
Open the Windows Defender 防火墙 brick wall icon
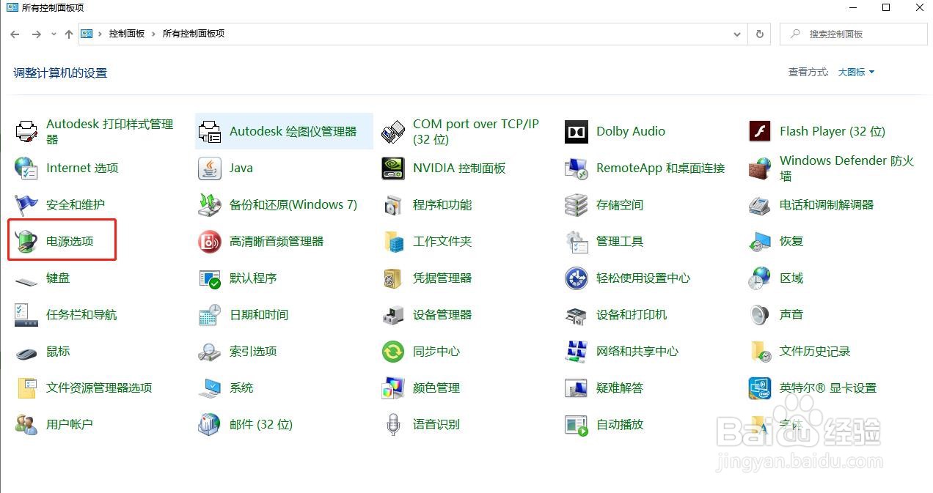(760, 168)
